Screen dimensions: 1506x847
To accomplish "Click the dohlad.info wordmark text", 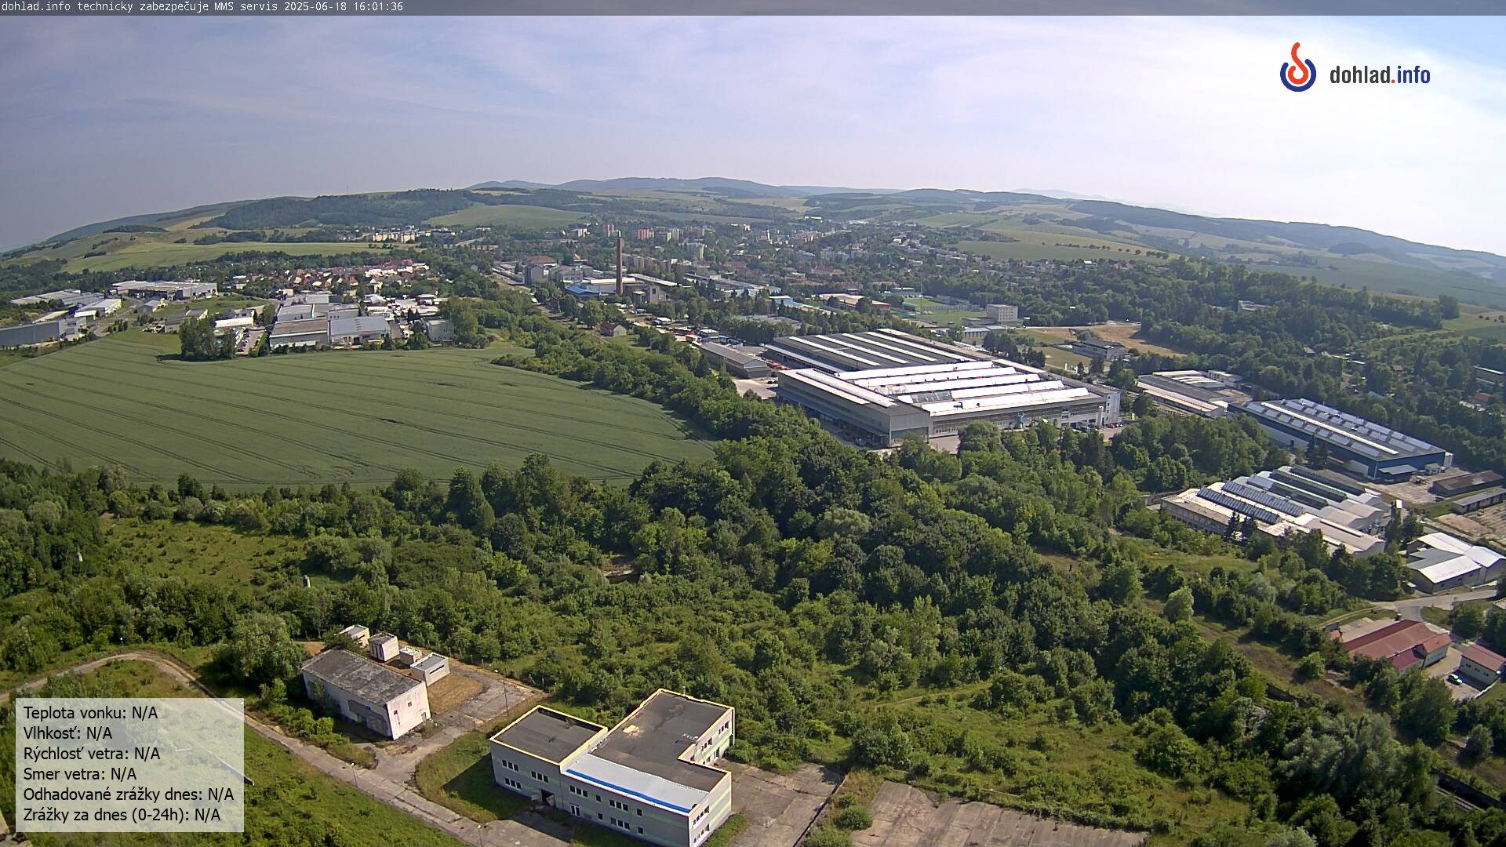I will [1380, 75].
